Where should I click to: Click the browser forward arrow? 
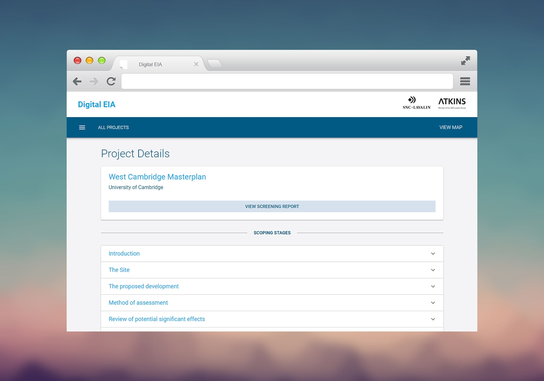(x=94, y=82)
